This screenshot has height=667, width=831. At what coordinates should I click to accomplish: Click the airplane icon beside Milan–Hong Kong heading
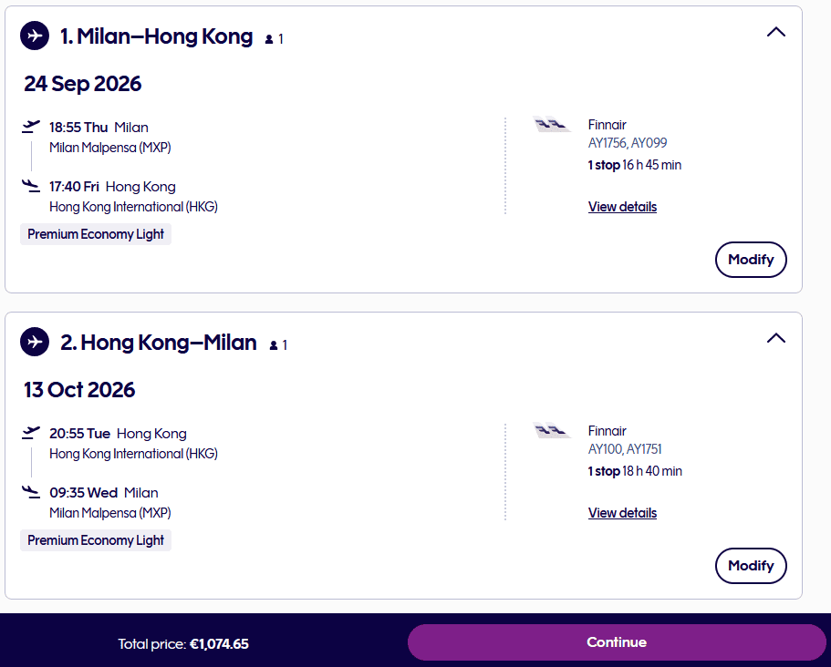(35, 36)
